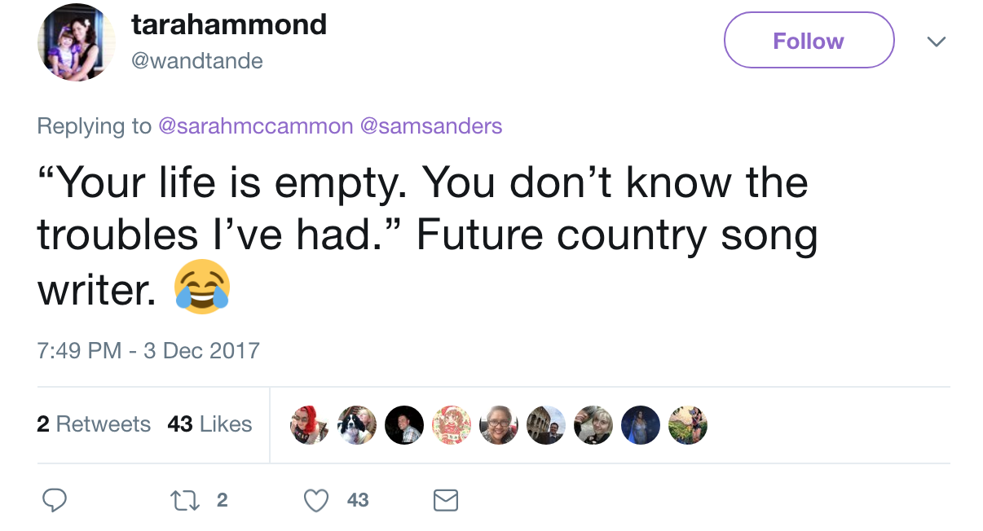Open the dark circular liker avatar
The image size is (983, 531).
403,424
